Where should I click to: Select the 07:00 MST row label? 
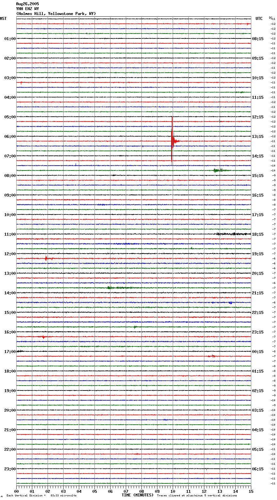[x=10, y=156]
